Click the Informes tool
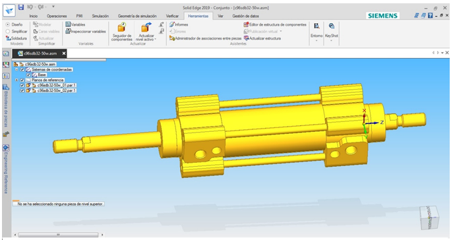 (x=179, y=25)
